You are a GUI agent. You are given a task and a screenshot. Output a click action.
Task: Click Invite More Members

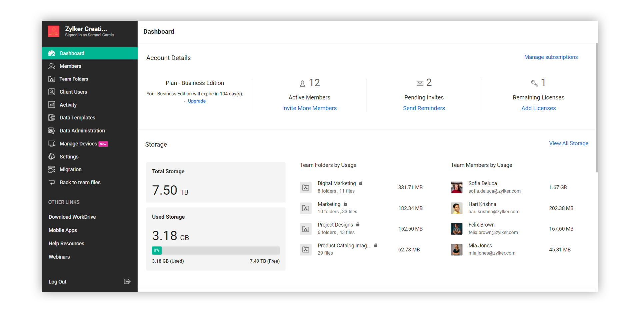[x=309, y=108]
